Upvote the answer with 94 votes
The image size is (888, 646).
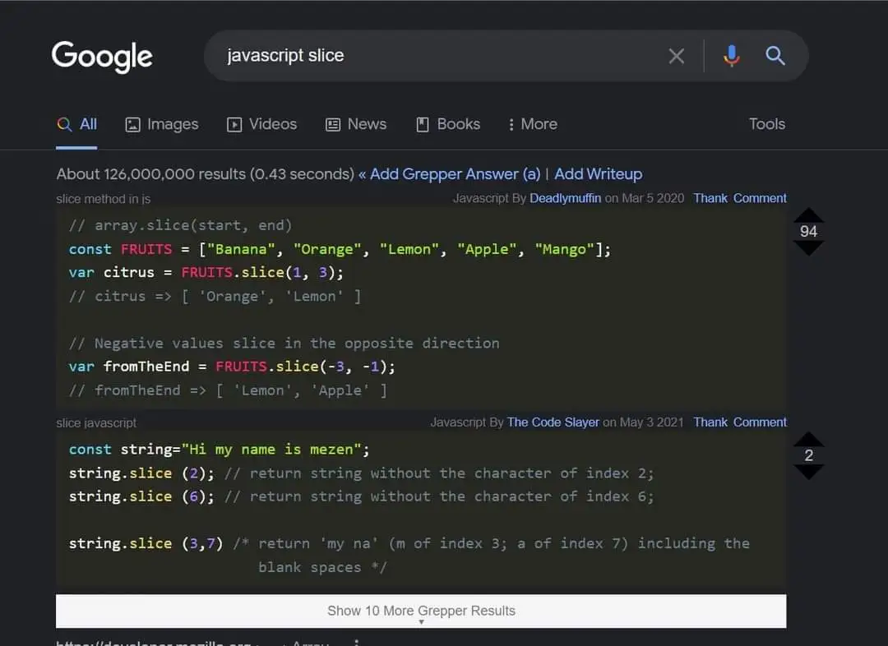click(808, 215)
